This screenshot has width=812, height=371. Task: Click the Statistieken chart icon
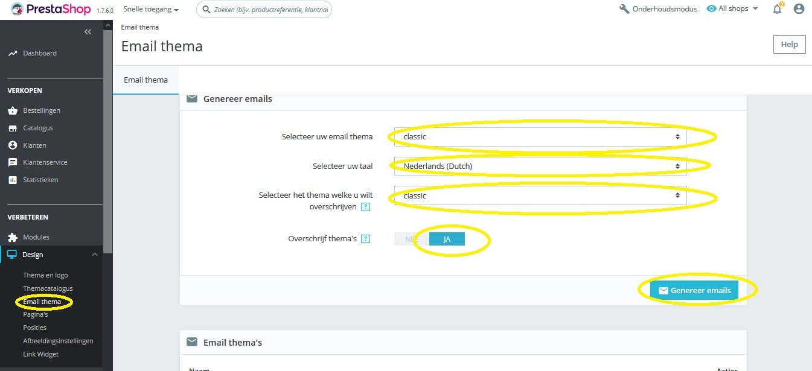point(12,180)
